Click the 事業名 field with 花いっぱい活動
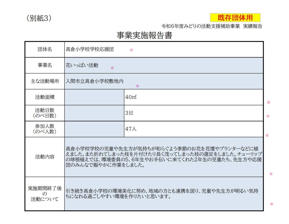Image resolution: width=289 pixels, height=224 pixels. (x=164, y=65)
